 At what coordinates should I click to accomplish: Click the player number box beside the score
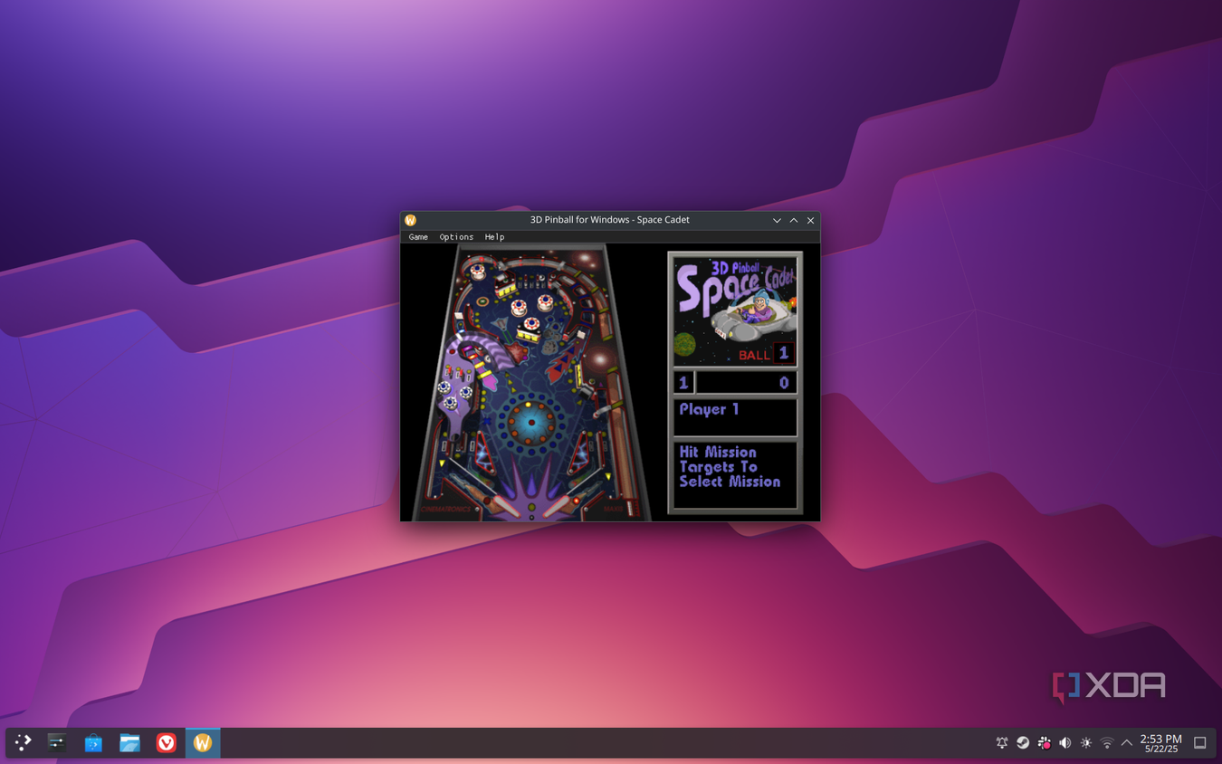(x=683, y=383)
